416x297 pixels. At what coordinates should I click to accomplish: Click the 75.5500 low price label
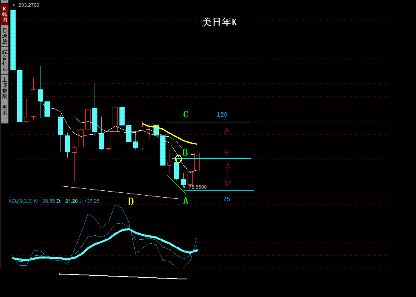pos(198,187)
